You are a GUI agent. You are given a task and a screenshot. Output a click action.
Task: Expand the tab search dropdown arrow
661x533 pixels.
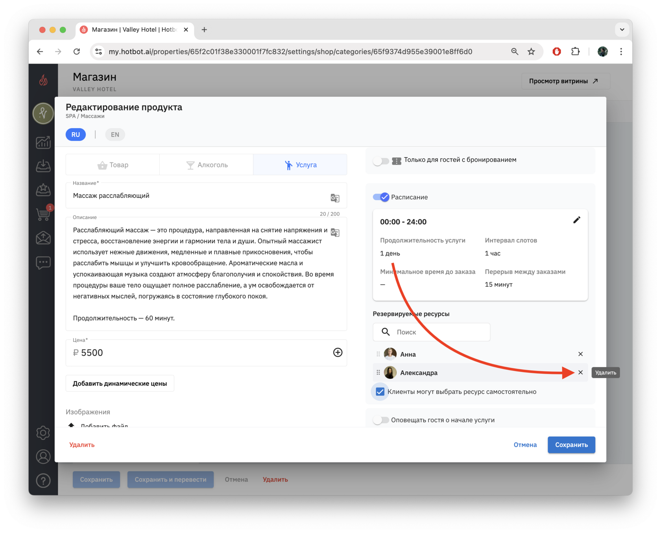point(622,30)
